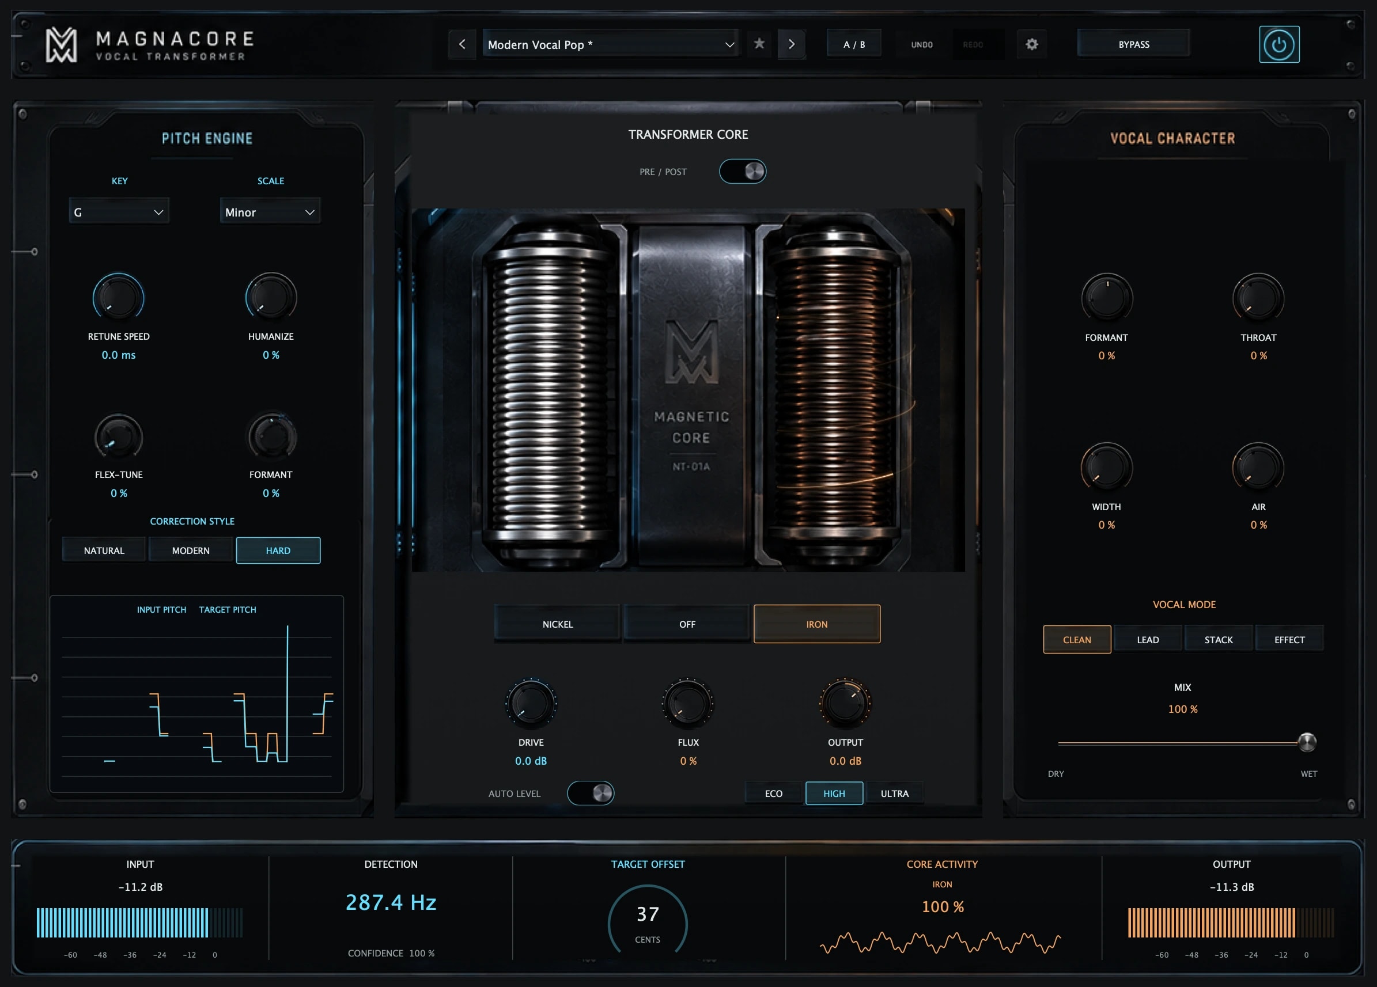This screenshot has height=987, width=1377.
Task: Select the Iron core type
Action: (816, 624)
